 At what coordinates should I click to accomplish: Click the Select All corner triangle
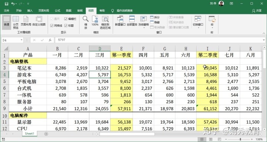[6, 49]
